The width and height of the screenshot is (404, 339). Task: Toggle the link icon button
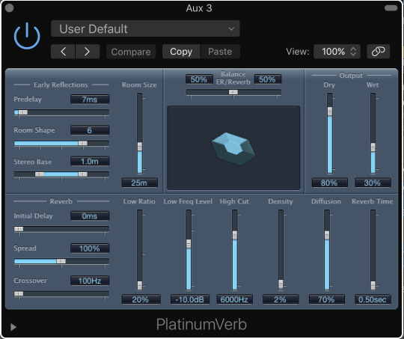[x=379, y=52]
